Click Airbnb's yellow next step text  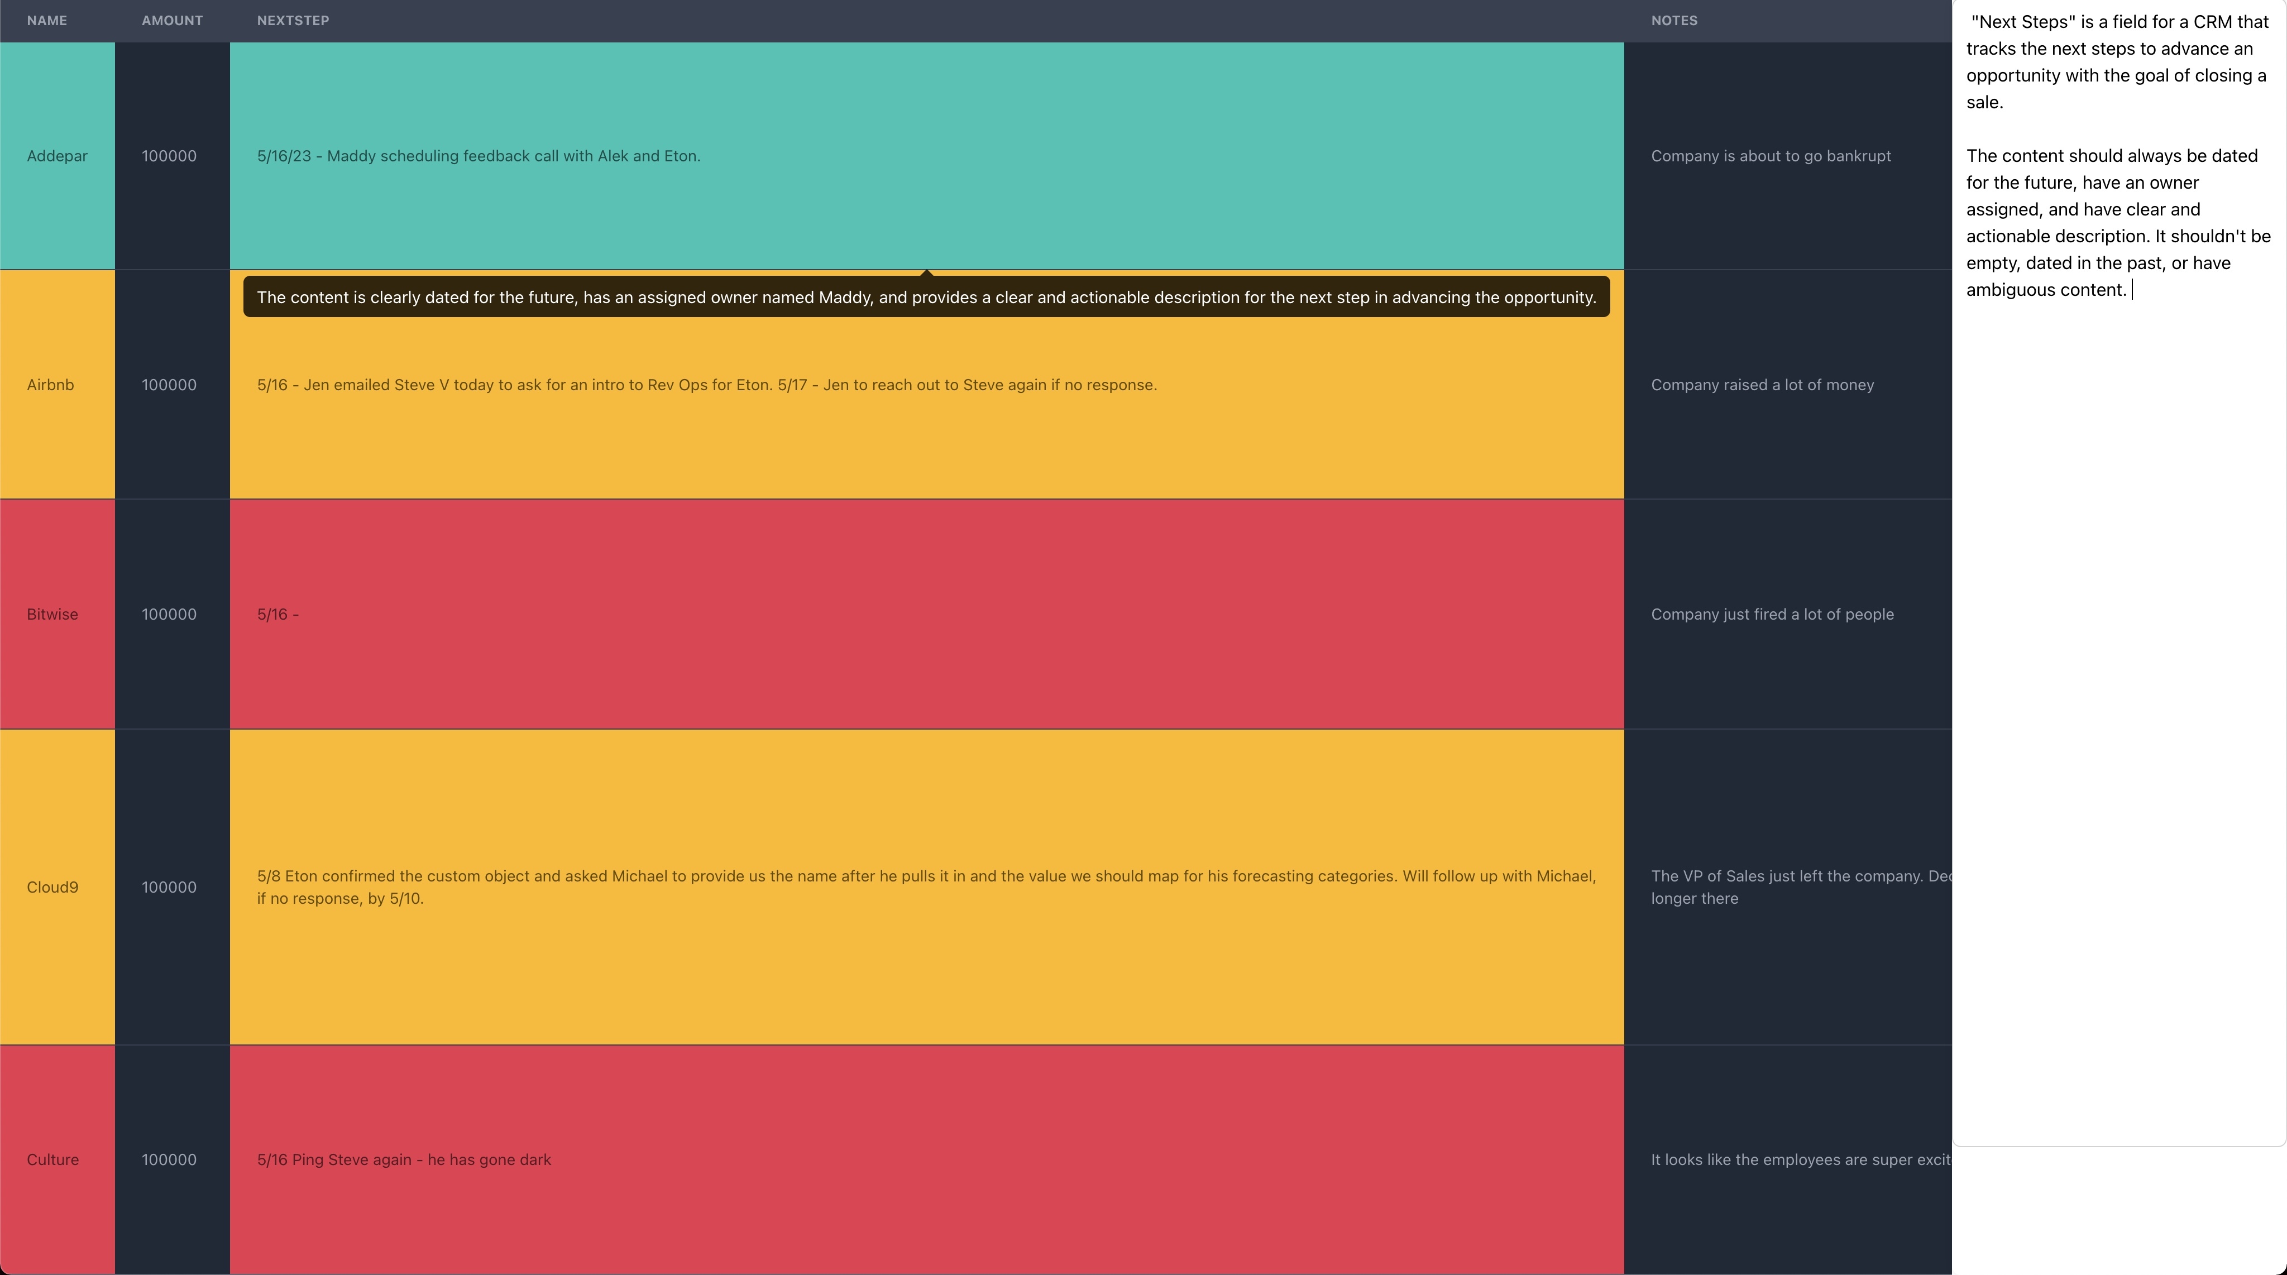(707, 385)
